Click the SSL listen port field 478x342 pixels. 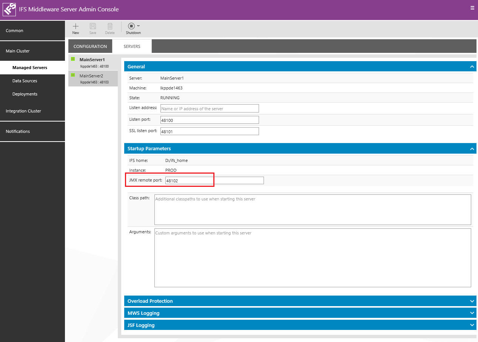pos(210,131)
